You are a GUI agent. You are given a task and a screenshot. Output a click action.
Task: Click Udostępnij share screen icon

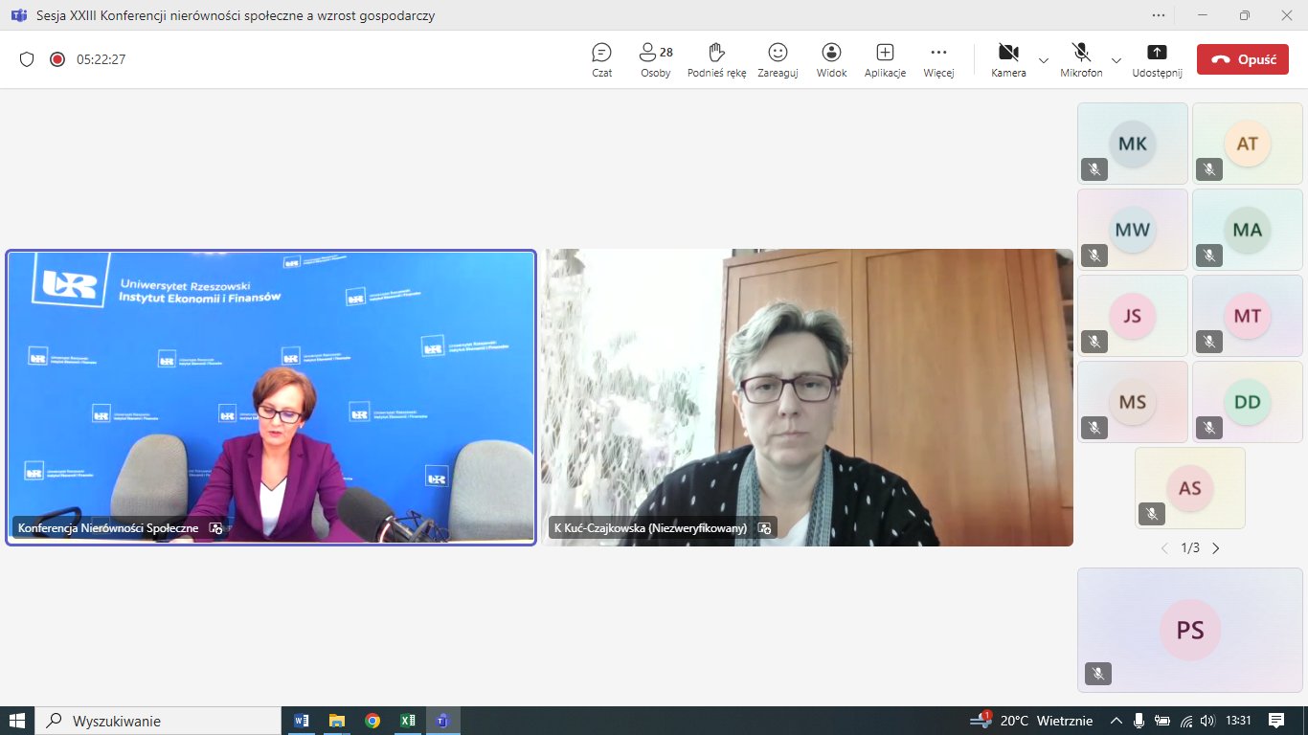point(1157,59)
